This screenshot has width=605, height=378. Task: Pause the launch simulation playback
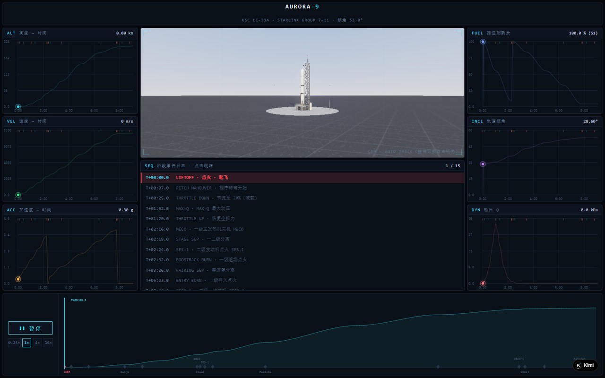[x=30, y=328]
